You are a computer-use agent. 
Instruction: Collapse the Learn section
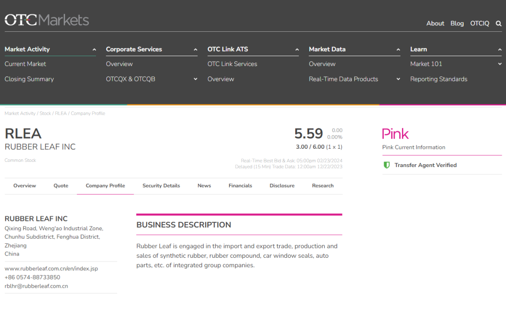[x=499, y=50]
